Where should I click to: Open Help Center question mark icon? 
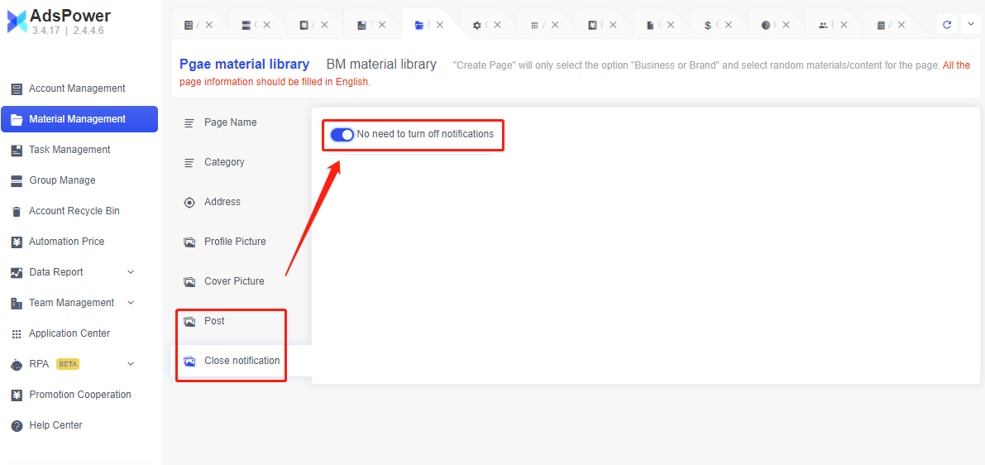pos(17,426)
